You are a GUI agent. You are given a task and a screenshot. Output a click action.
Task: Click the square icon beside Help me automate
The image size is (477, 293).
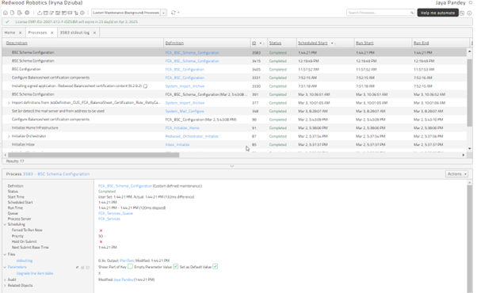coord(462,13)
